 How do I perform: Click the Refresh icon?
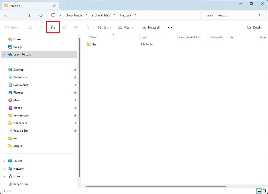pyautogui.click(x=41, y=15)
